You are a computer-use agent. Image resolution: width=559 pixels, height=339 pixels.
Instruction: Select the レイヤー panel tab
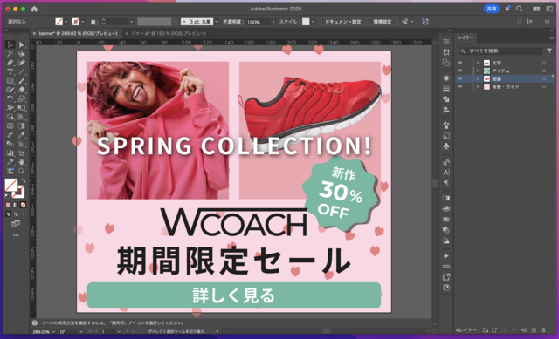click(x=466, y=37)
